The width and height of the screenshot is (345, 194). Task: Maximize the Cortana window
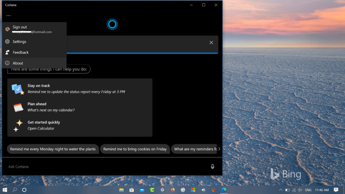pyautogui.click(x=203, y=5)
